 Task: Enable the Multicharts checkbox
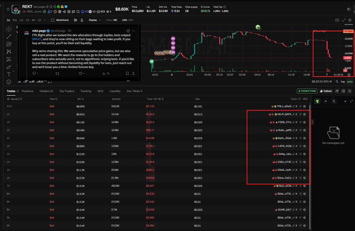click(x=52, y=20)
